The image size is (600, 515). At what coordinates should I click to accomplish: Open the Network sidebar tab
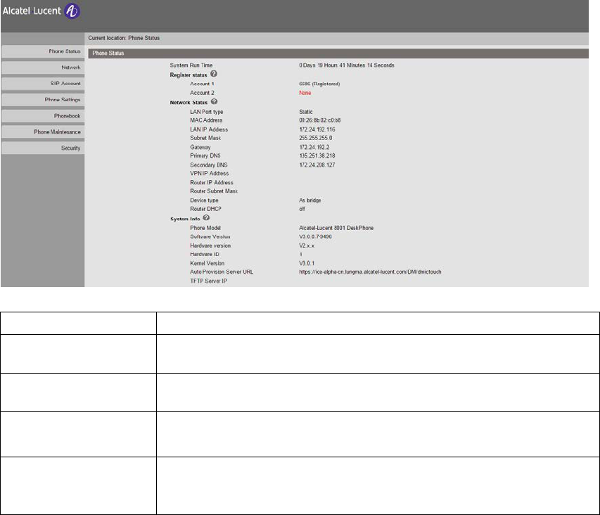click(43, 68)
